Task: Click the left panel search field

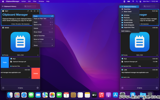Action: pyautogui.click(x=30, y=6)
